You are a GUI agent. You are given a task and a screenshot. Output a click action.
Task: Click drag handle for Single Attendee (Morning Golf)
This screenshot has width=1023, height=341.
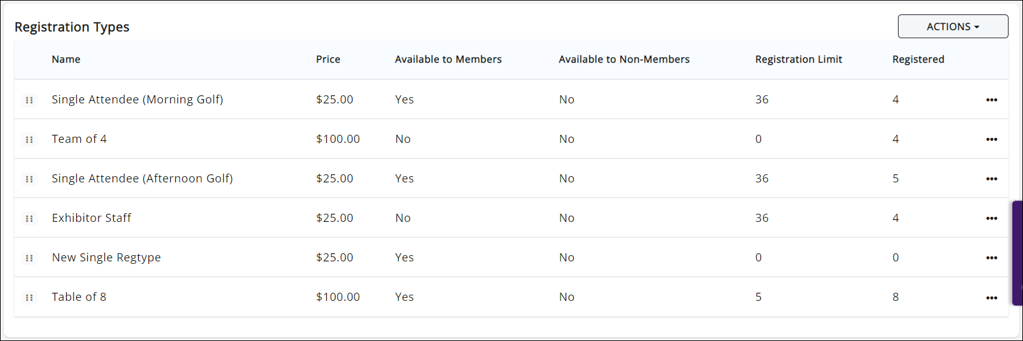(29, 100)
